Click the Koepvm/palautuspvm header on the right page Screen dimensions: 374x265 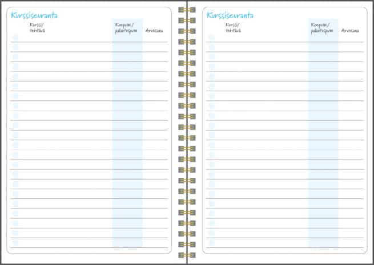coord(322,28)
